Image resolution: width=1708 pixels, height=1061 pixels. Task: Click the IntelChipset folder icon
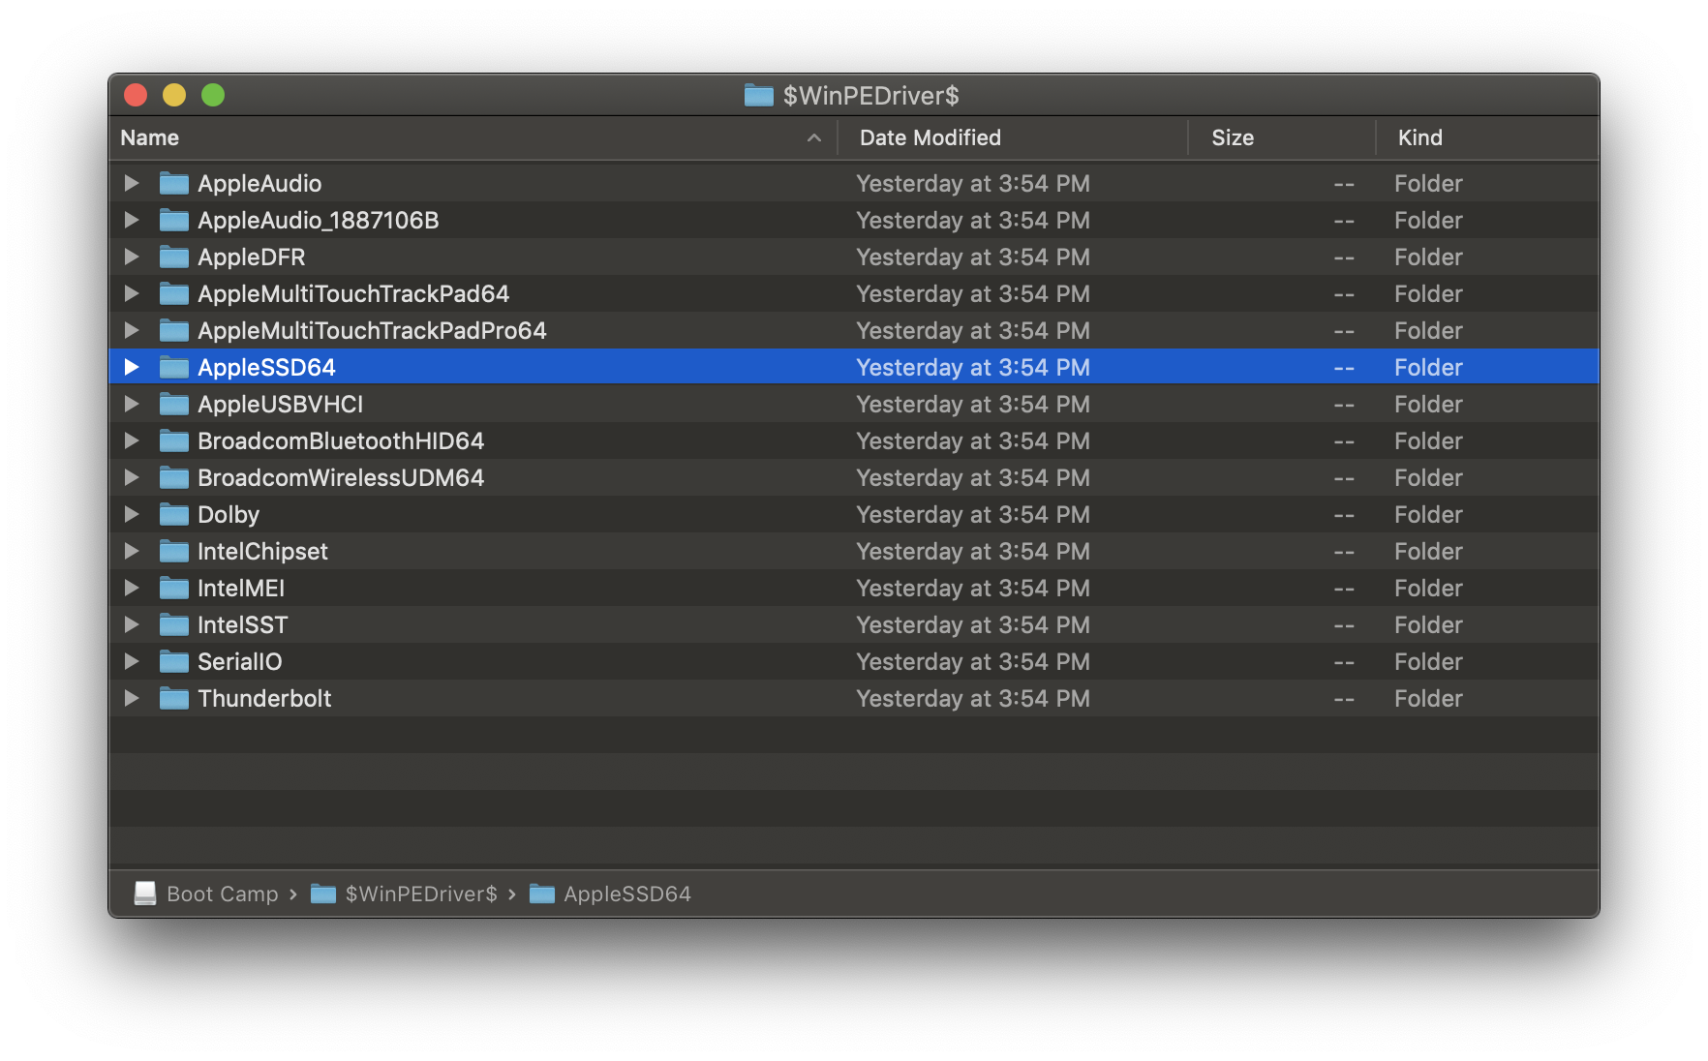coord(174,551)
